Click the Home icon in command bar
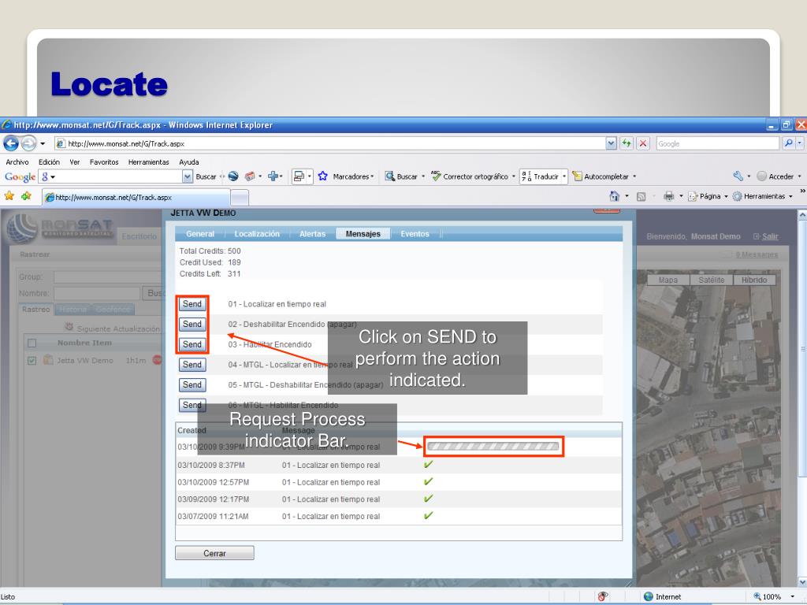The width and height of the screenshot is (807, 605). (x=614, y=196)
